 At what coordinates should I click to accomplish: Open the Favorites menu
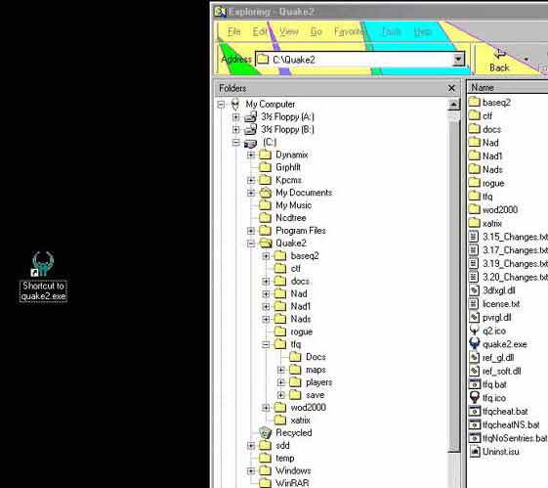pos(349,32)
